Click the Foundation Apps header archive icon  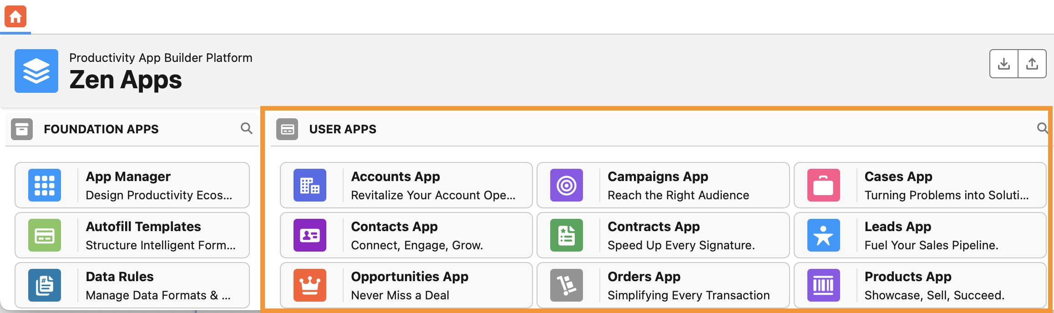click(22, 129)
